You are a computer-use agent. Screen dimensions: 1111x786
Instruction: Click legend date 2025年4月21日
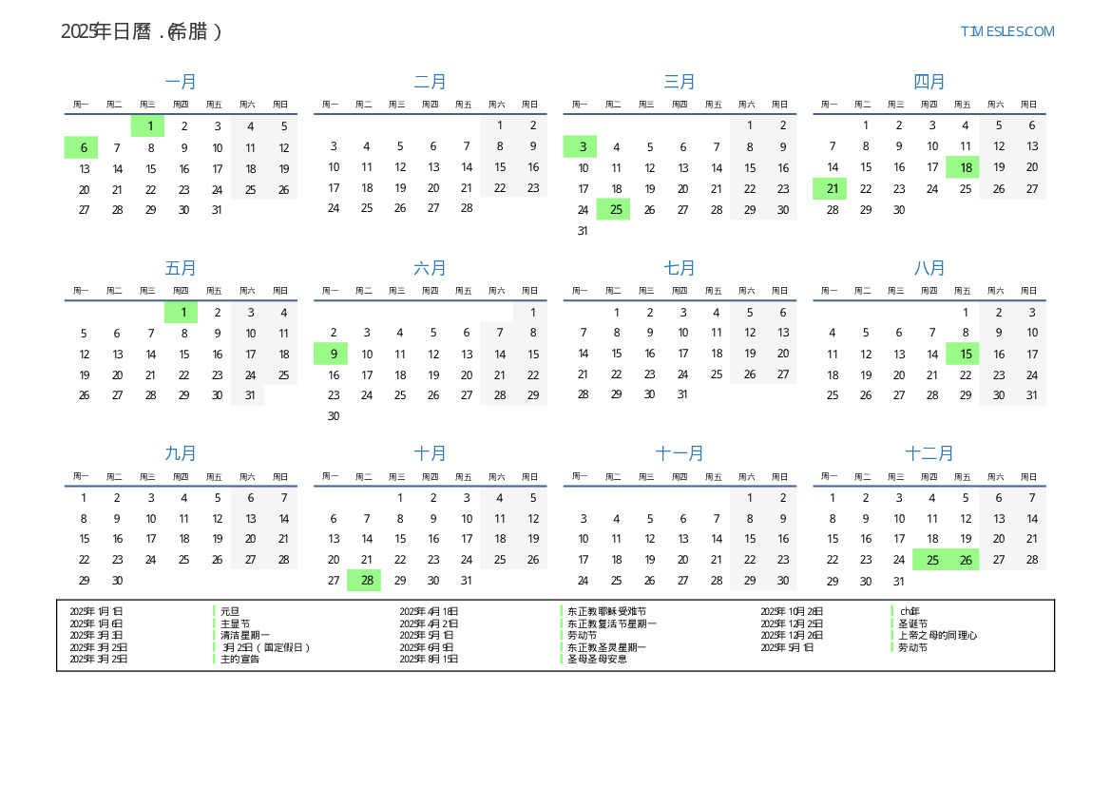pyautogui.click(x=429, y=623)
